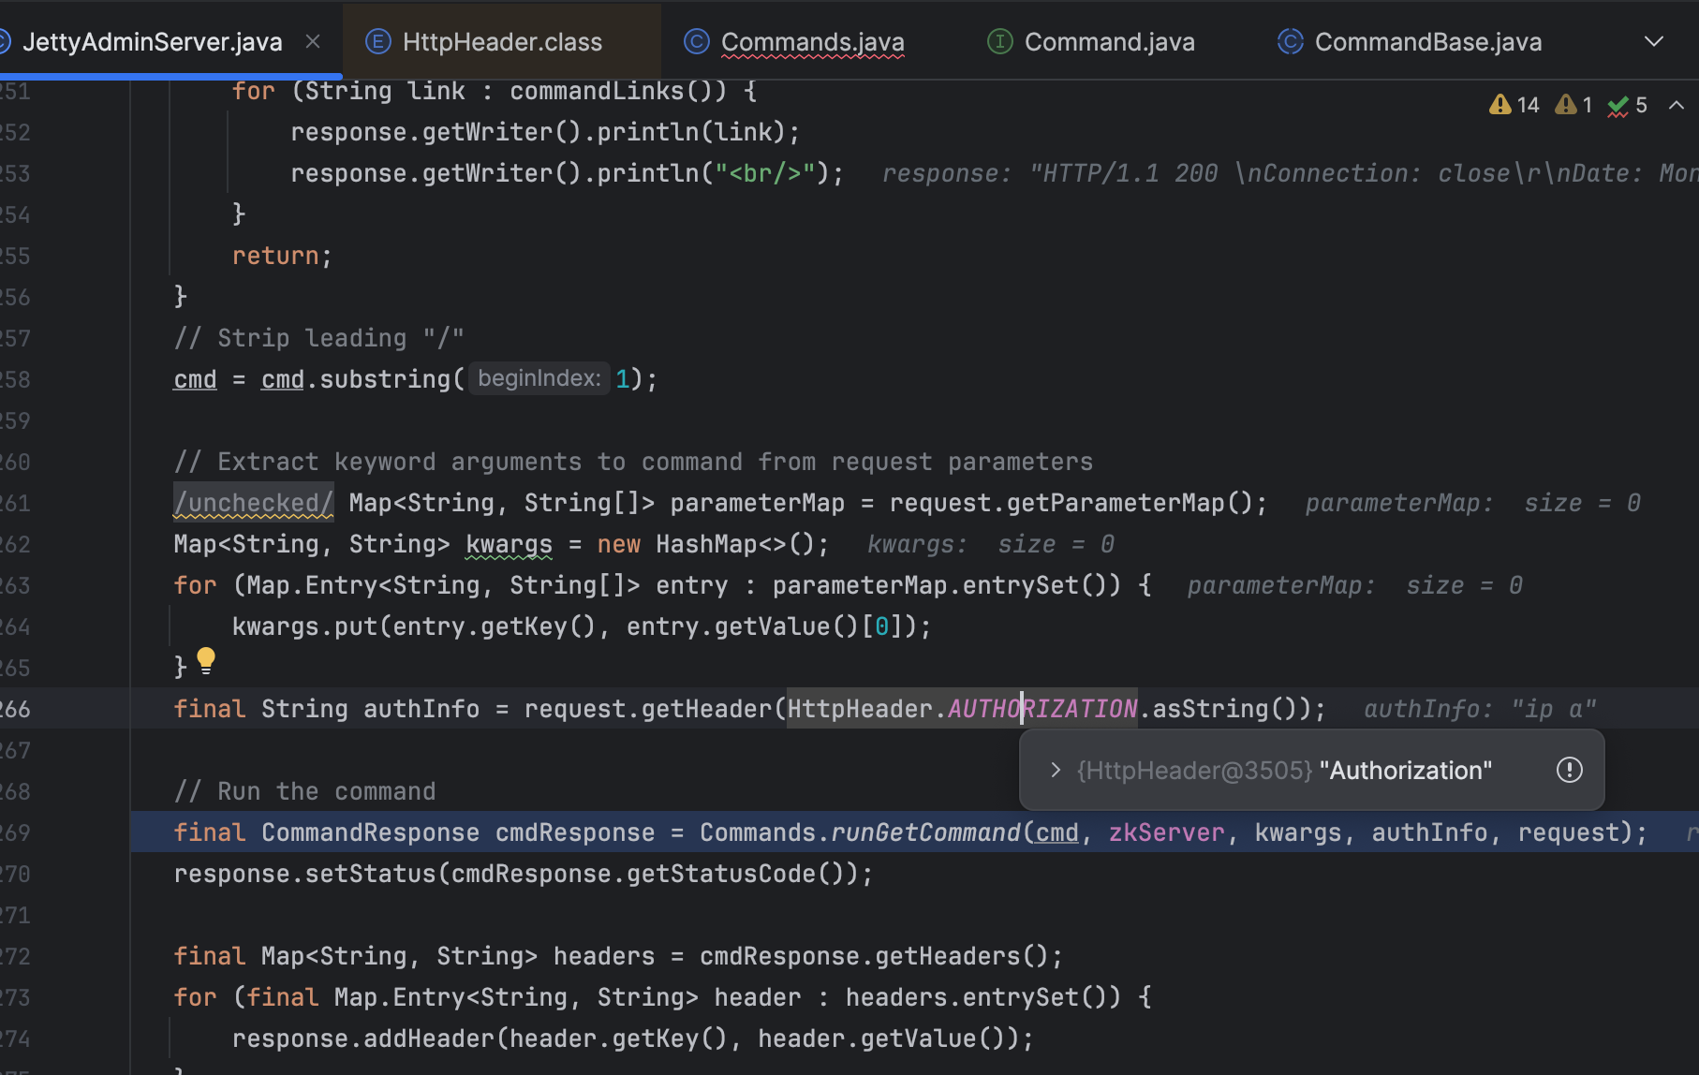Click the kwargs inline size hint
This screenshot has width=1699, height=1075.
click(991, 544)
